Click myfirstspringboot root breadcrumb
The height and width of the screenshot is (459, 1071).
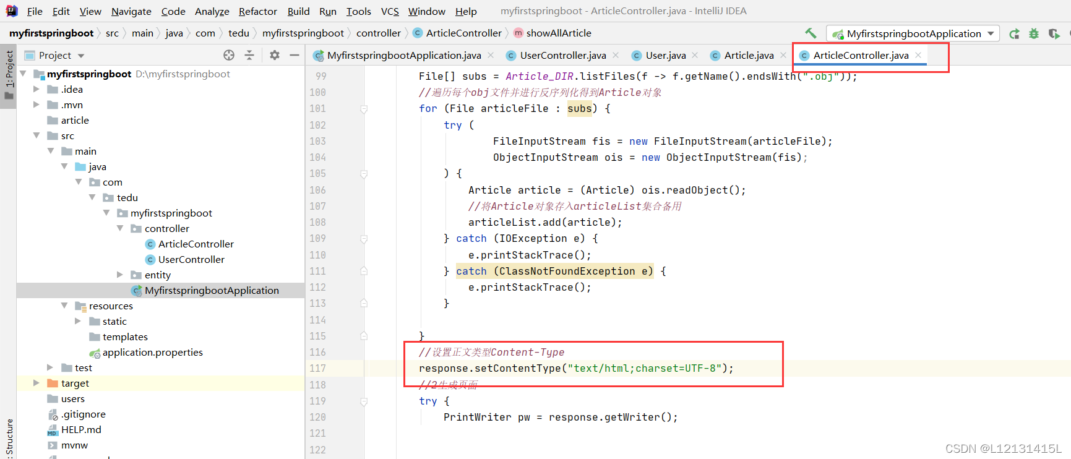coord(51,33)
